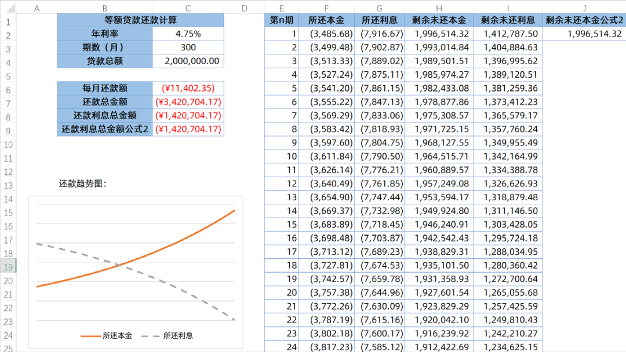The height and width of the screenshot is (352, 626).
Task: Select period number cell 7
Action: [282, 116]
